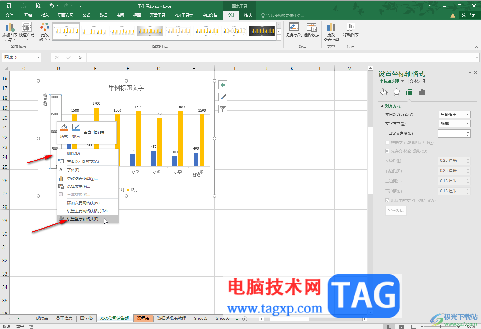
Task: Open the 文件 menu tab
Action: pos(10,15)
